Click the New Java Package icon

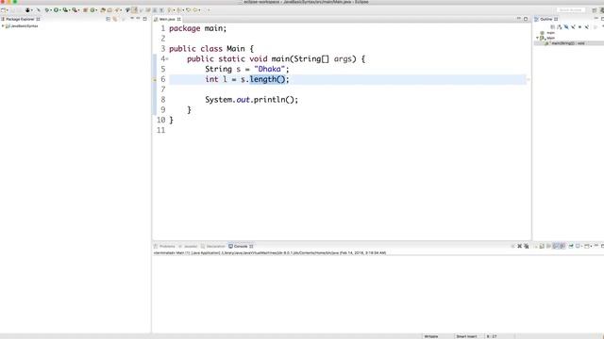coord(85,10)
